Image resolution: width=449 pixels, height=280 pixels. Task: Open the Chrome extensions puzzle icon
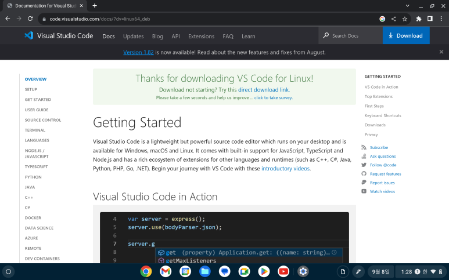[x=419, y=19]
